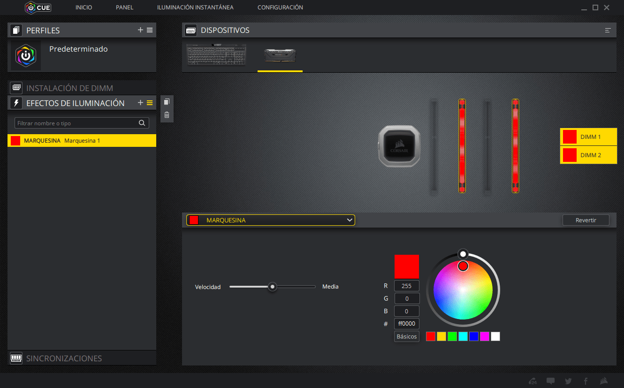Open the lighting effects list menu icon
The width and height of the screenshot is (624, 388).
click(x=150, y=103)
